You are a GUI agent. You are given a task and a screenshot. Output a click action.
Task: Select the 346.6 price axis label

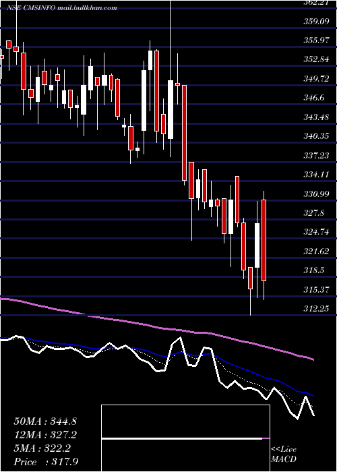314,98
